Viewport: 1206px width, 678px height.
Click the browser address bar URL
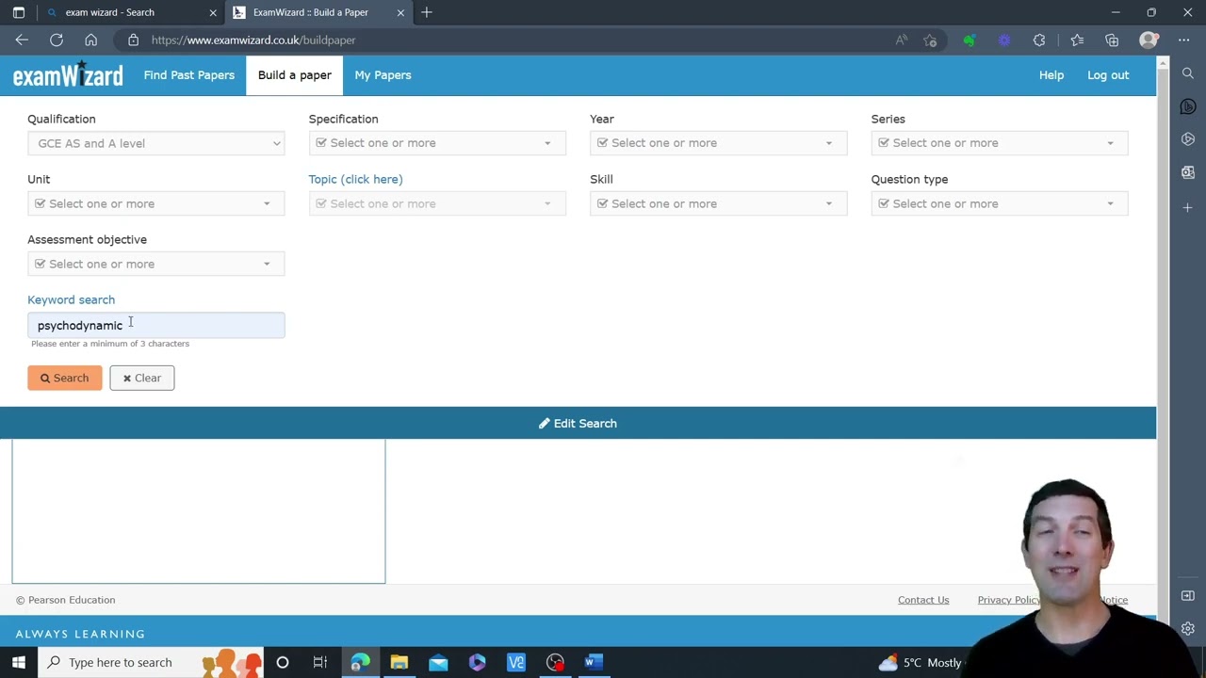(x=253, y=40)
